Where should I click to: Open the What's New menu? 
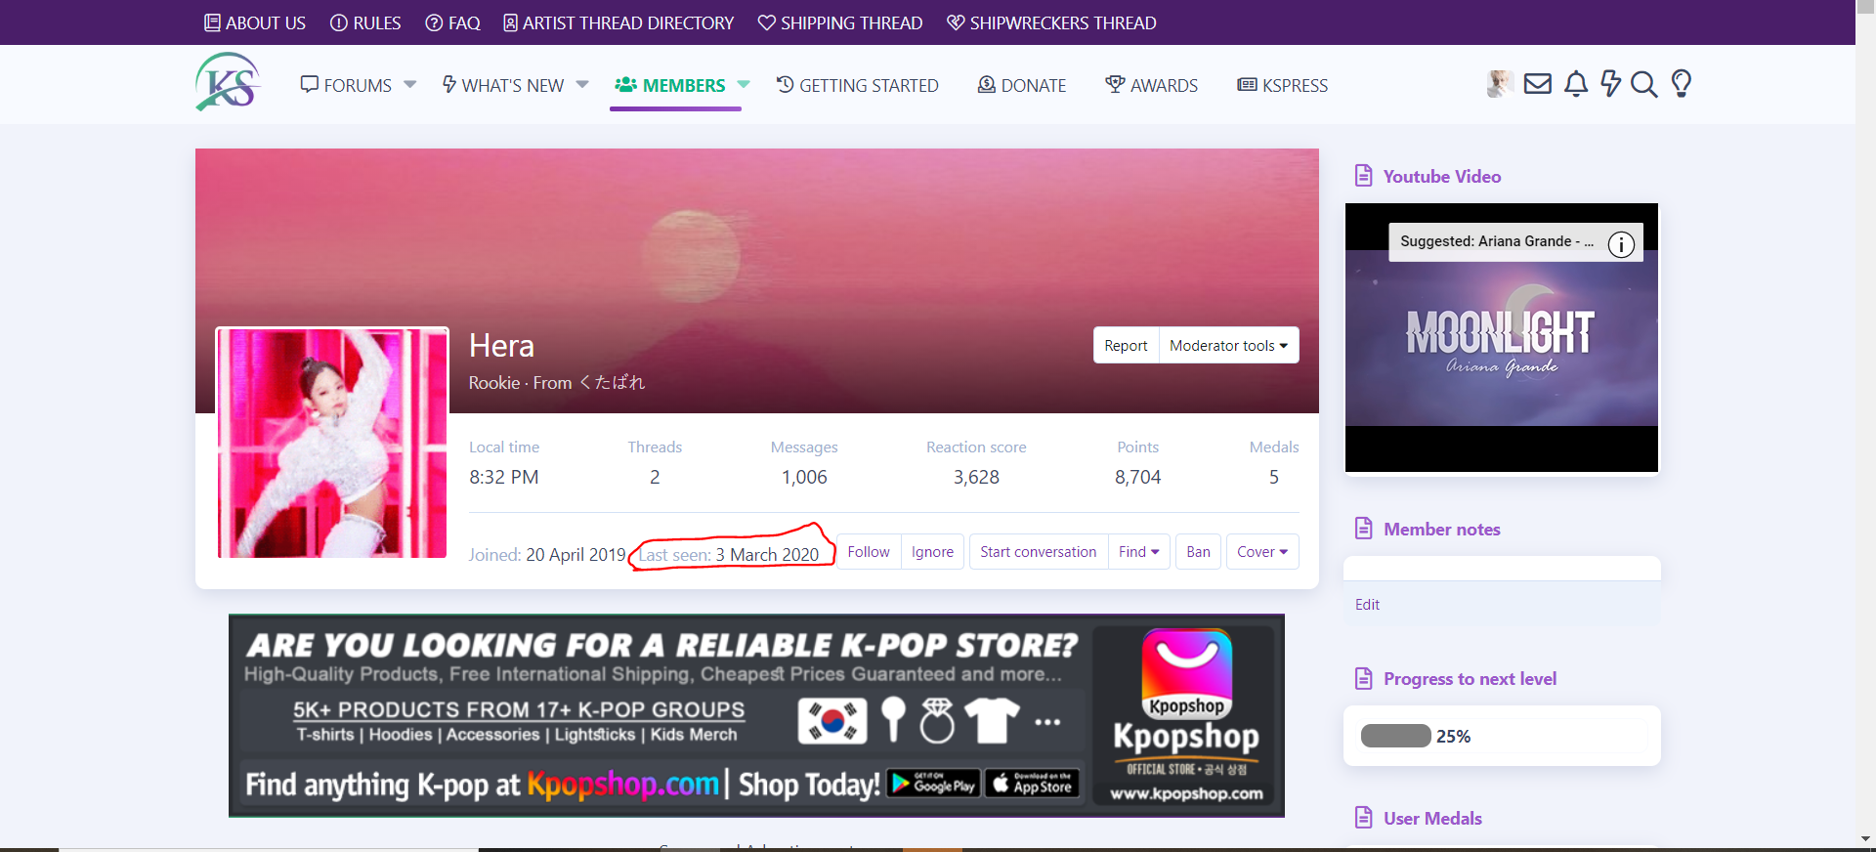(503, 85)
